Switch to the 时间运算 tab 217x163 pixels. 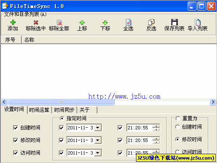click(39, 110)
